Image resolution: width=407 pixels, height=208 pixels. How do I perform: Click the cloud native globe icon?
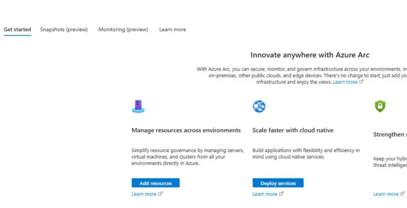coord(259,106)
